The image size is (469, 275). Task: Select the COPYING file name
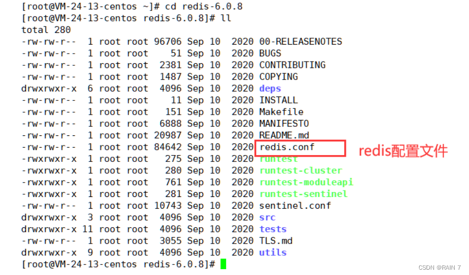click(x=279, y=76)
